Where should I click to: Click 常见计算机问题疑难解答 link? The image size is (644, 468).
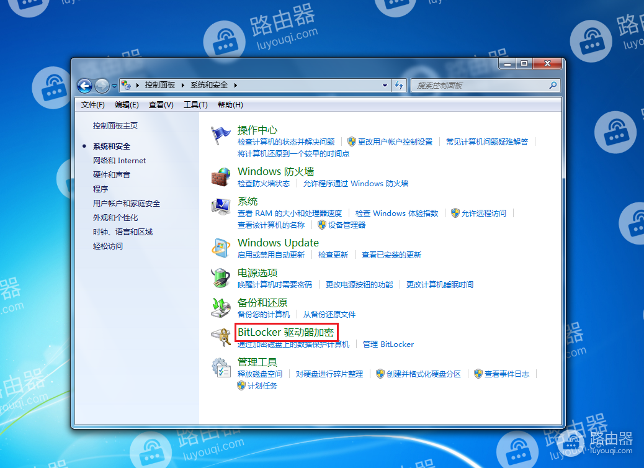point(487,142)
